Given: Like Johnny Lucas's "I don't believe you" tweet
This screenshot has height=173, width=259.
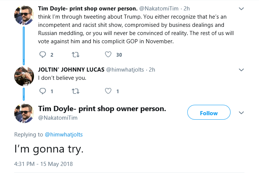Looking at the screenshot, I should (108, 91).
